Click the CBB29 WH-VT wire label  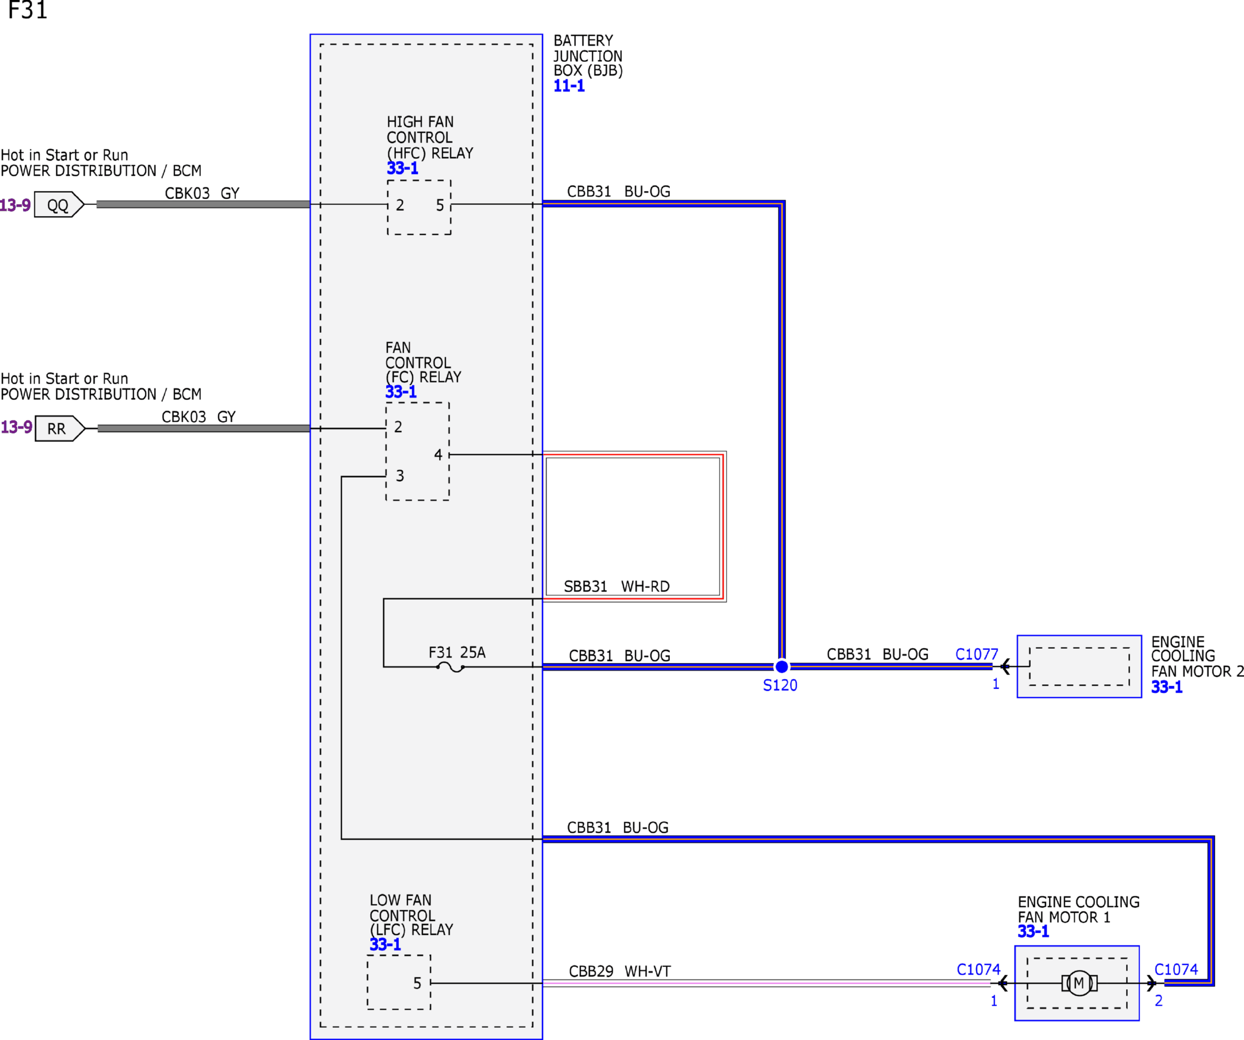620,971
